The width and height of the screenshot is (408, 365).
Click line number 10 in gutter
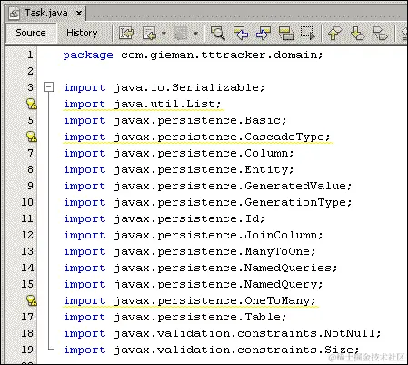(x=27, y=202)
